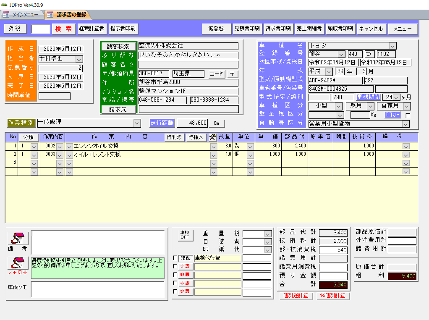
Task: Open the 自家用 dropdown
Action: click(x=407, y=106)
